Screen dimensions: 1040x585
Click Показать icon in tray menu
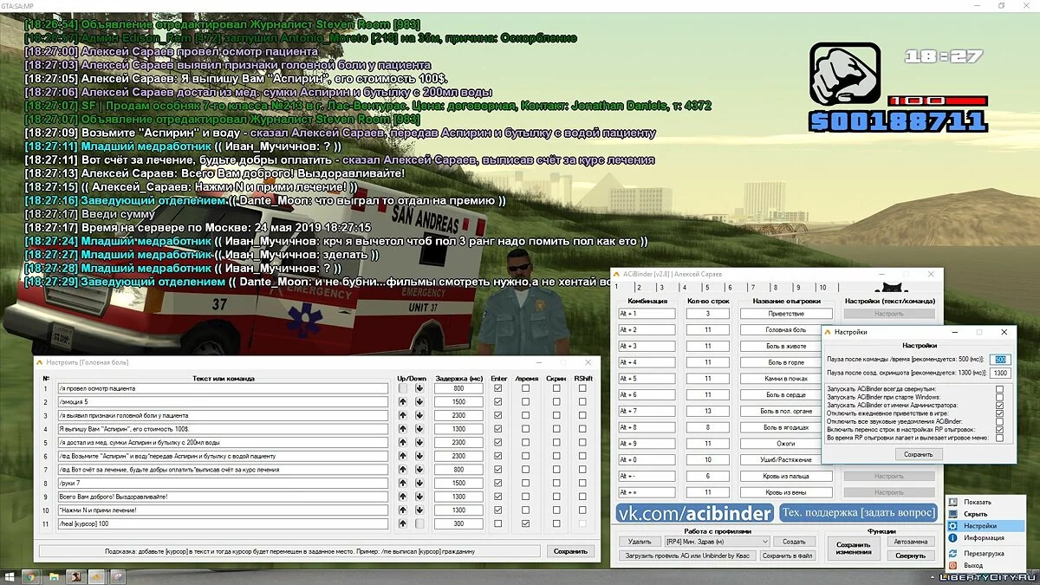pyautogui.click(x=953, y=502)
